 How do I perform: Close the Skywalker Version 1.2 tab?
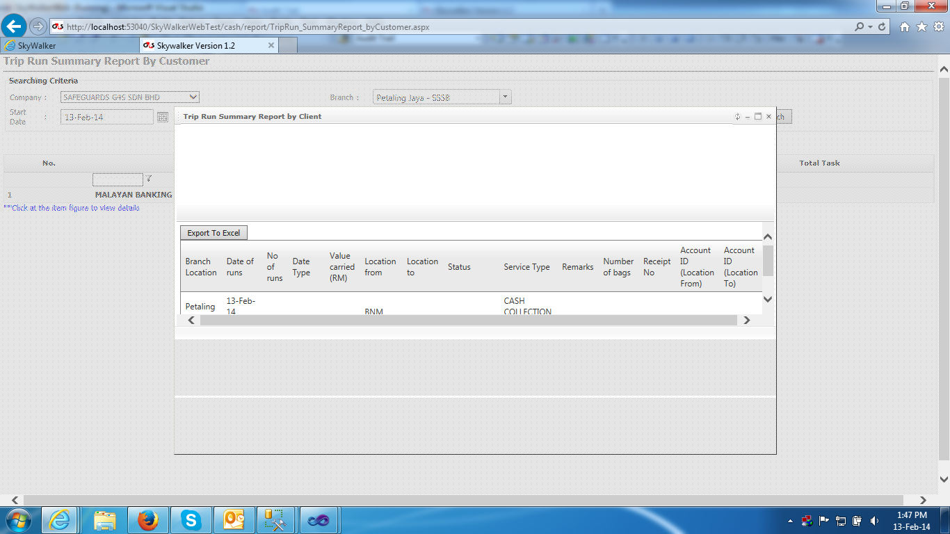pyautogui.click(x=271, y=45)
